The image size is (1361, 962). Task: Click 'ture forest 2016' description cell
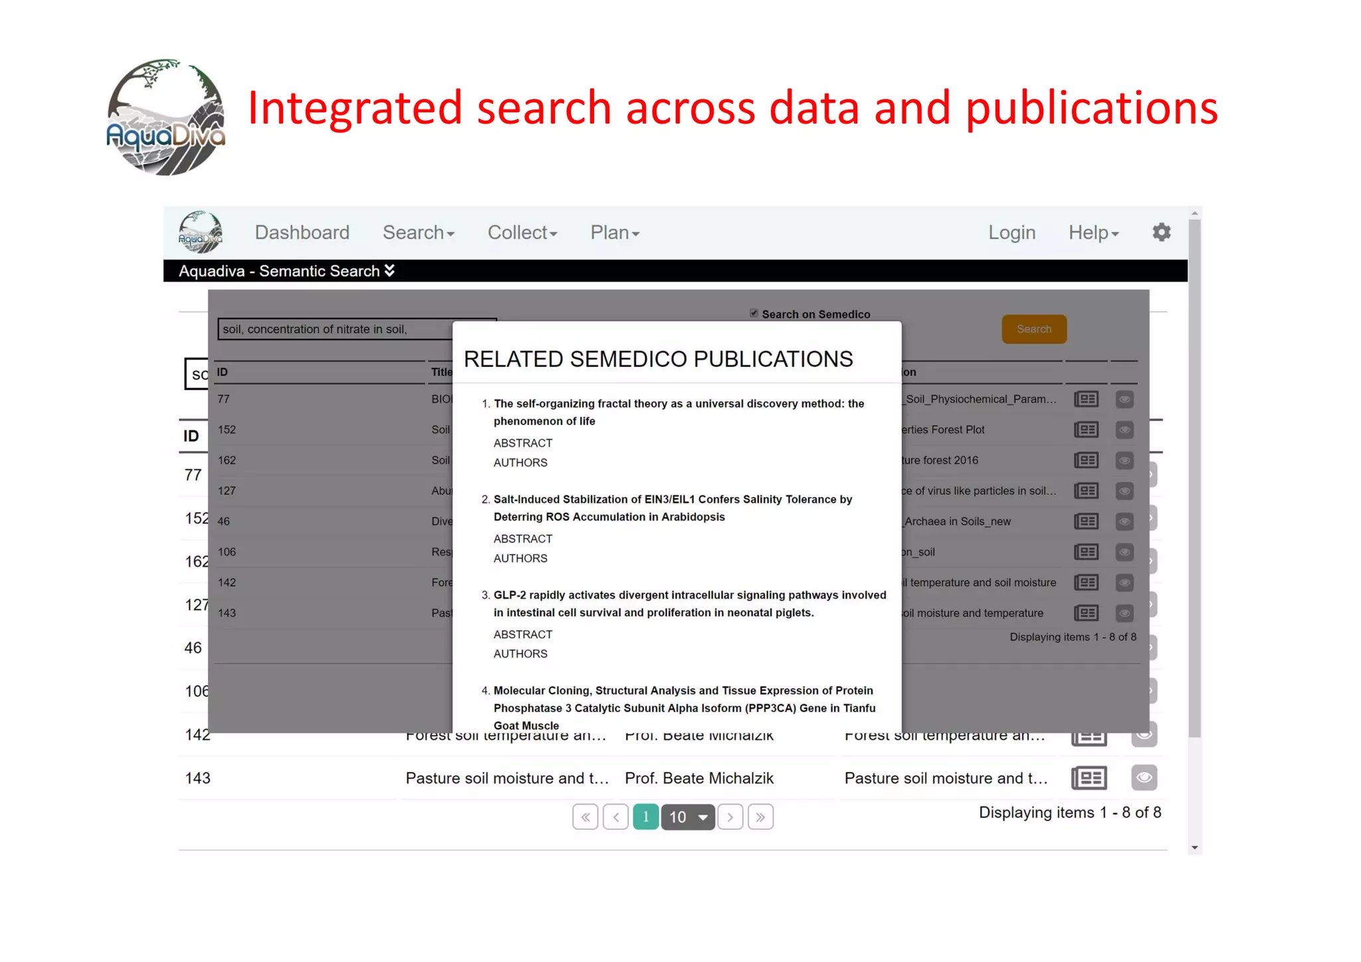(x=940, y=460)
